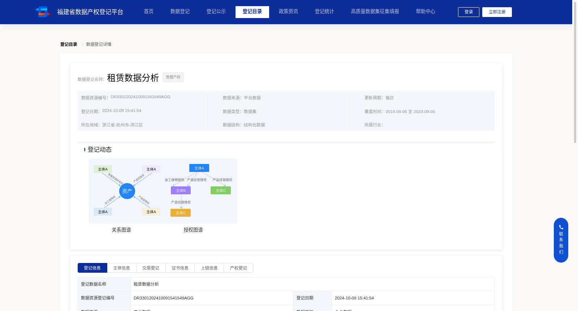Click the platform logo icon
The height and width of the screenshot is (311, 578).
point(42,12)
